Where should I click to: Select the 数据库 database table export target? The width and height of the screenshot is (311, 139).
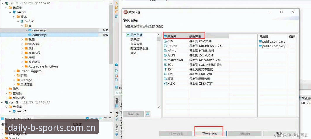[x=196, y=36]
